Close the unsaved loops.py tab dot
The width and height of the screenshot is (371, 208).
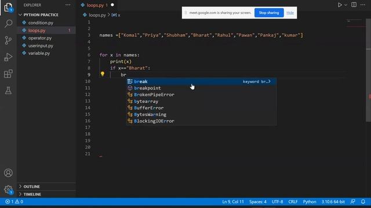112,5
